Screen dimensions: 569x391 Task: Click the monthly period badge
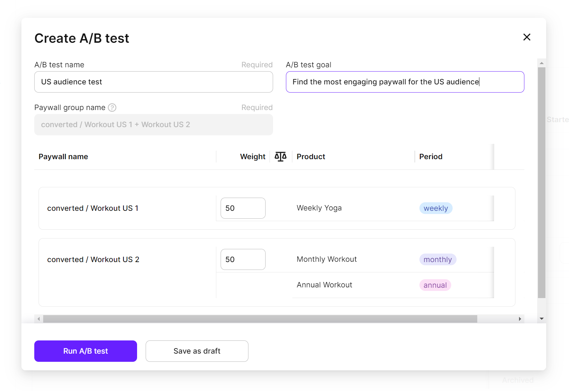click(x=438, y=260)
